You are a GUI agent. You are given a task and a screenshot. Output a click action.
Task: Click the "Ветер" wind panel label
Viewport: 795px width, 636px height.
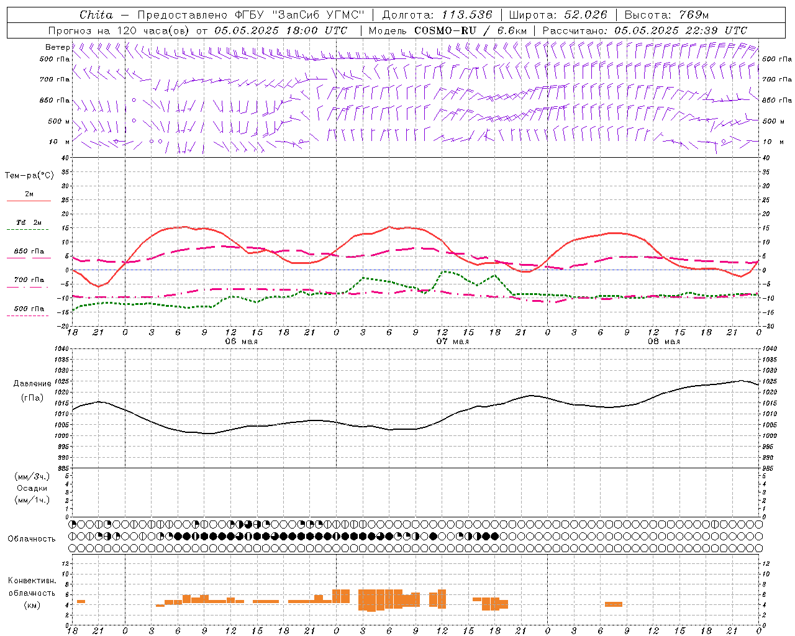coord(57,47)
